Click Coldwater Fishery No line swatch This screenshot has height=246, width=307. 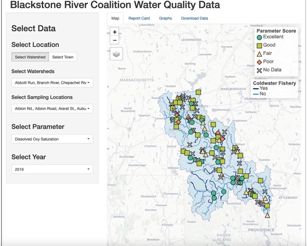[256, 94]
